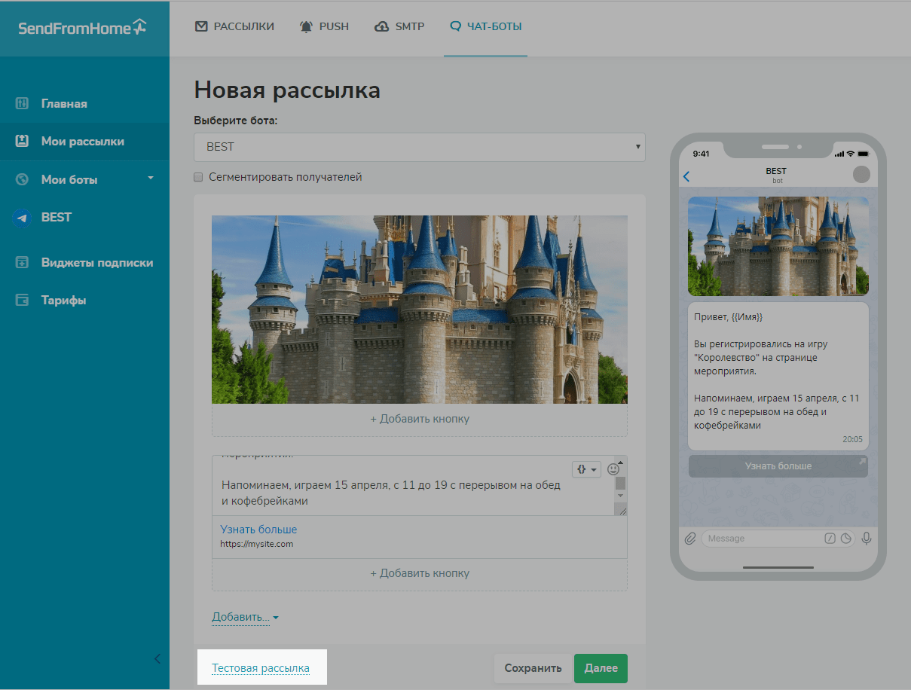Enable the Сегментировать получателей checkbox
The image size is (911, 690).
[x=199, y=178]
